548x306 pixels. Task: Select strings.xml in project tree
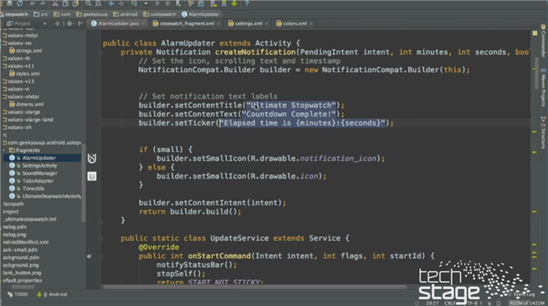tap(25, 51)
